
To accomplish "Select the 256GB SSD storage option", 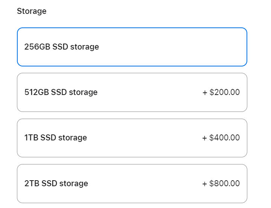I will point(132,47).
